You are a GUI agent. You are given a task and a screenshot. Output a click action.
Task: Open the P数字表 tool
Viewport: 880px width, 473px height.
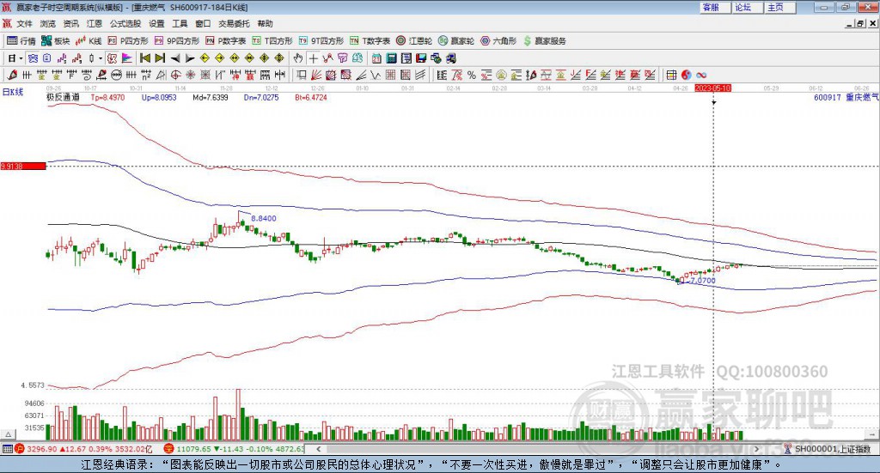(x=226, y=41)
